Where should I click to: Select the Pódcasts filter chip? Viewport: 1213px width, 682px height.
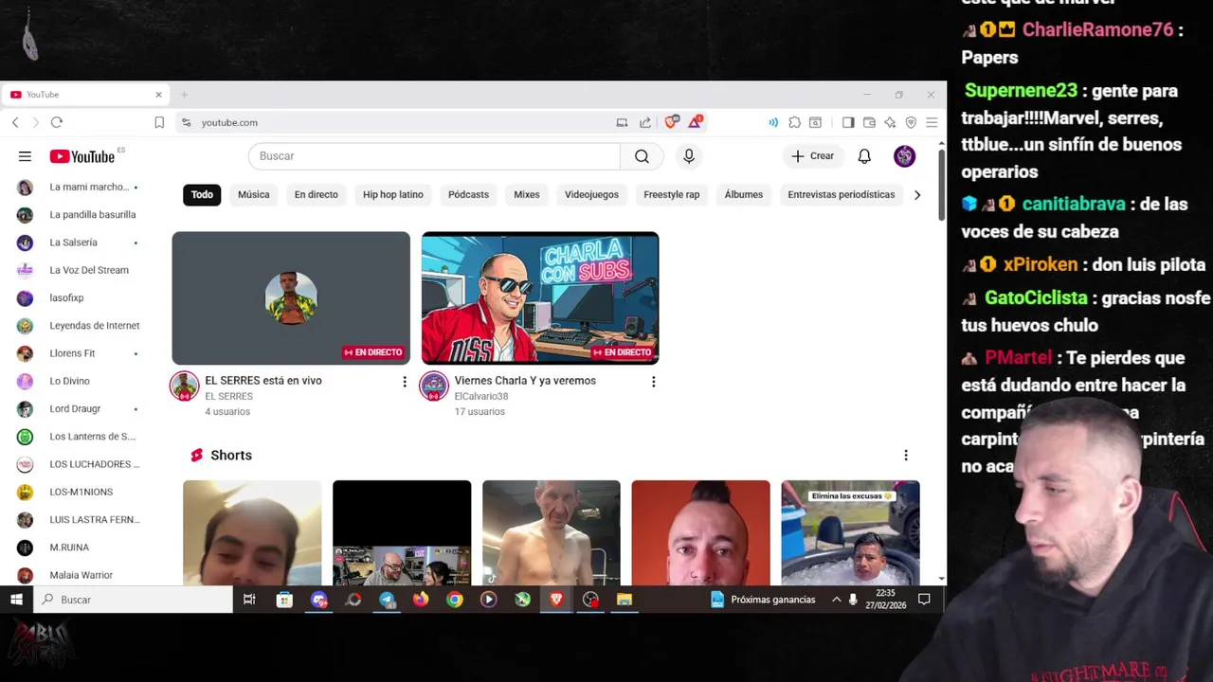tap(468, 194)
